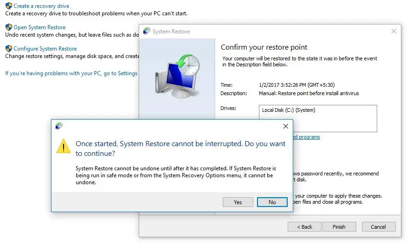
Task: Click the yellow warning triangle icon
Action: coord(64,146)
